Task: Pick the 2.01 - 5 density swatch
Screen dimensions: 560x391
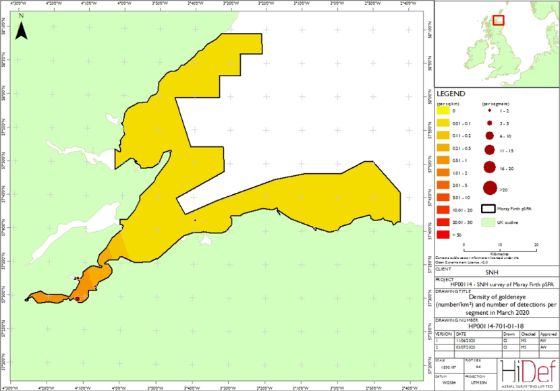Action: coord(443,185)
